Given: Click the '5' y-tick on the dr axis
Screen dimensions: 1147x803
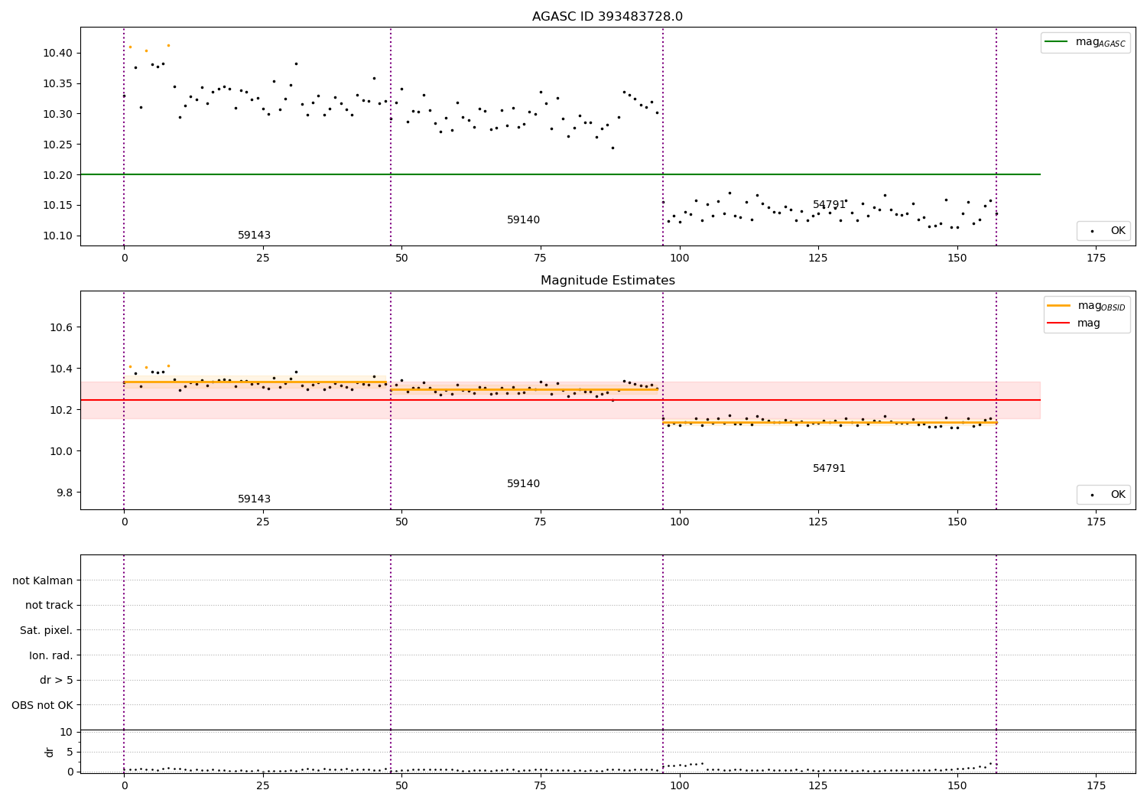Looking at the screenshot, I should (70, 752).
